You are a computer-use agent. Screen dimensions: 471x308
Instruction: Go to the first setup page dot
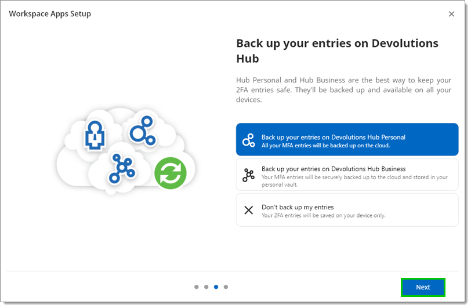tap(197, 287)
